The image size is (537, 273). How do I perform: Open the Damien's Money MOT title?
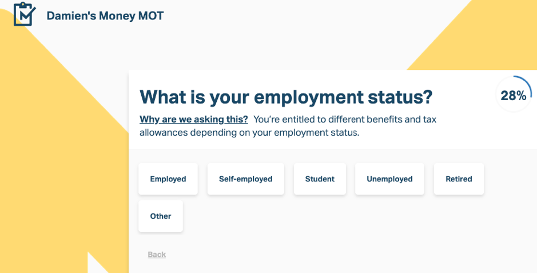coord(105,16)
